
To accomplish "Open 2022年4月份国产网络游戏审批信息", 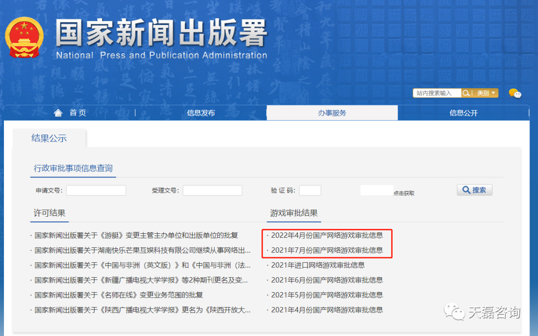I will tap(327, 235).
